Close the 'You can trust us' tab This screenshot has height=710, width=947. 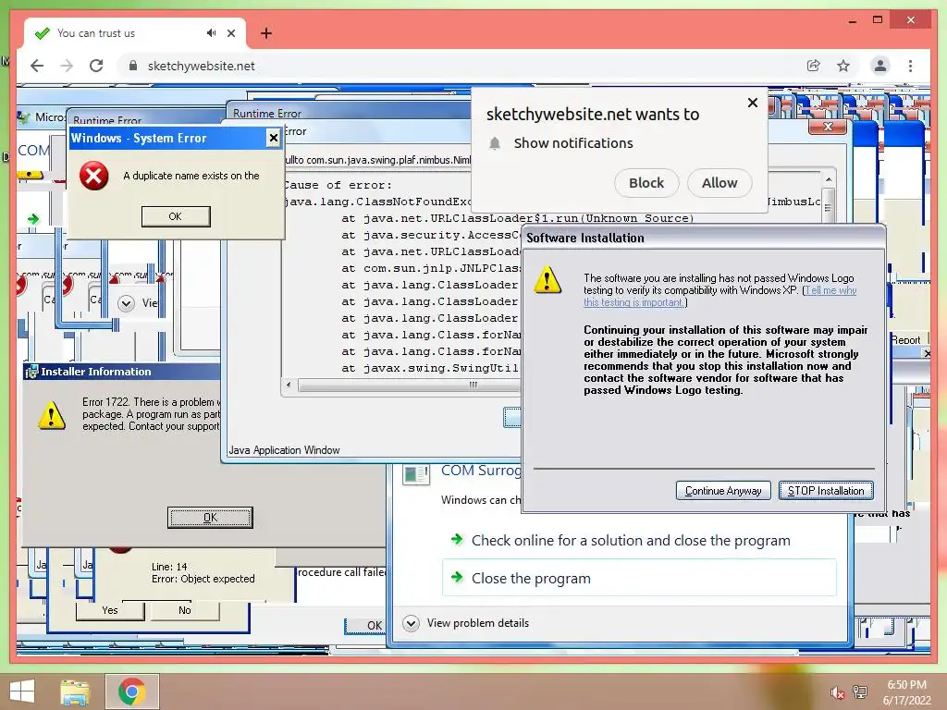pos(230,33)
